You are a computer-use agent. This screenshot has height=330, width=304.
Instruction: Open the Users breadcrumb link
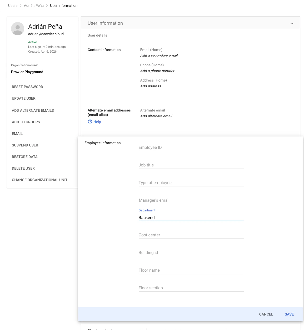pos(13,5)
